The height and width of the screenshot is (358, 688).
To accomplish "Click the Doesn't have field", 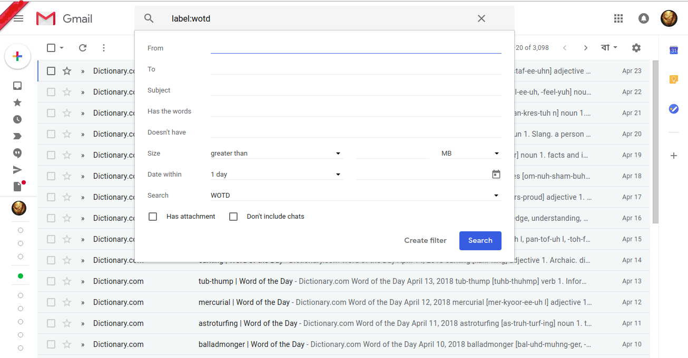I will coord(356,132).
